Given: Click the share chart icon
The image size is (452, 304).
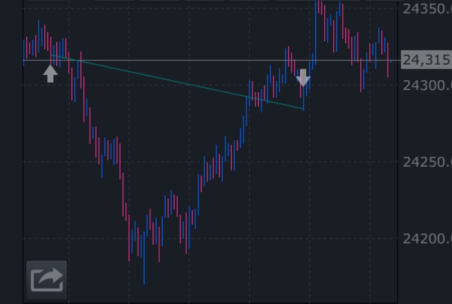Looking at the screenshot, I should (47, 280).
